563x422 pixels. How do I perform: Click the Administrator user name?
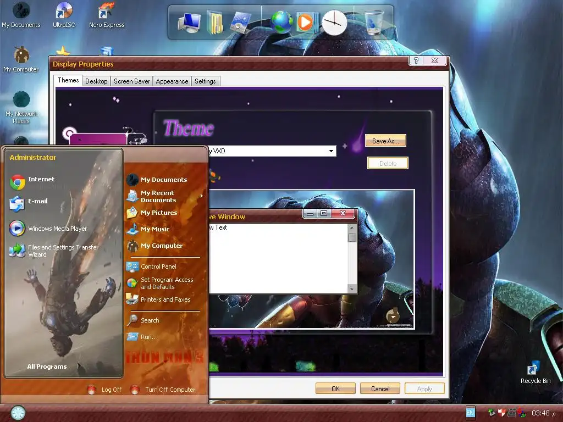click(32, 157)
